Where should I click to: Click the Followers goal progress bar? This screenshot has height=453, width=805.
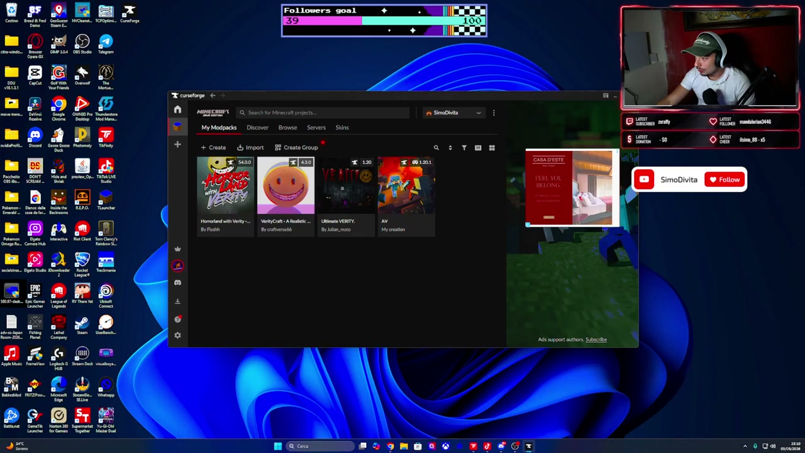pos(384,21)
